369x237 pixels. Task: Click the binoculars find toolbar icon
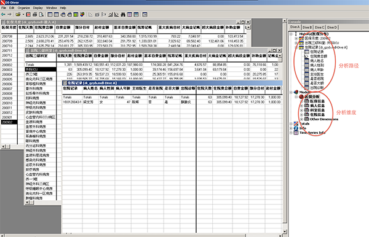click(123, 15)
